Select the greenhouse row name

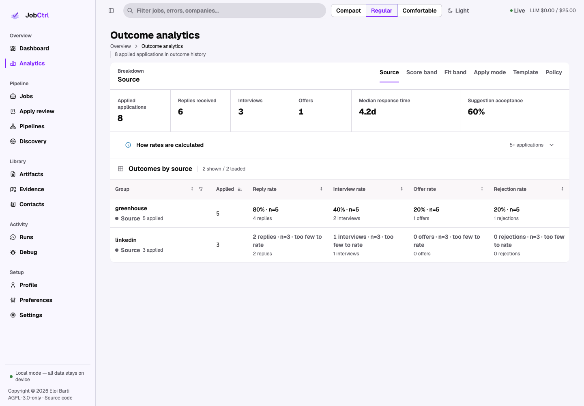131,208
